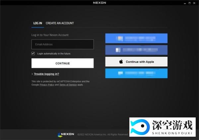Click the top blurred blue sign-in button
Viewport: 199px width, 140px height.
pos(136,38)
